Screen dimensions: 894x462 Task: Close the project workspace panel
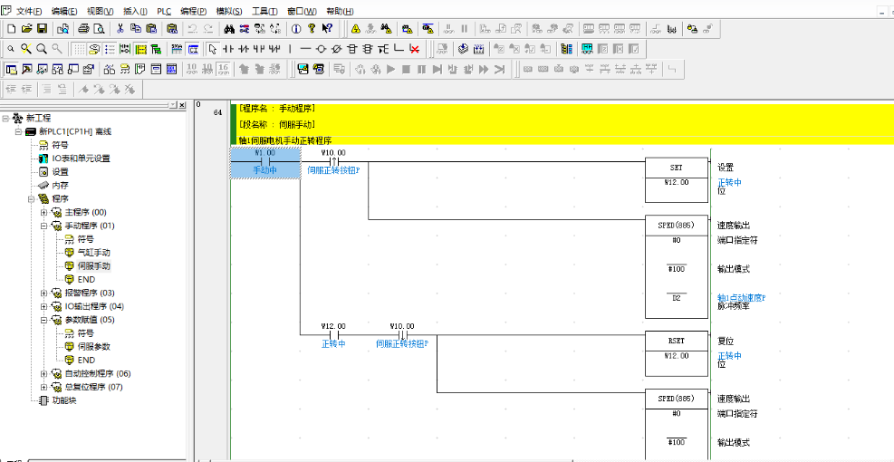coord(182,105)
